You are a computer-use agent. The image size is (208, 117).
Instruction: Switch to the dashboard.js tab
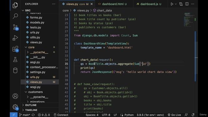pos(149,4)
